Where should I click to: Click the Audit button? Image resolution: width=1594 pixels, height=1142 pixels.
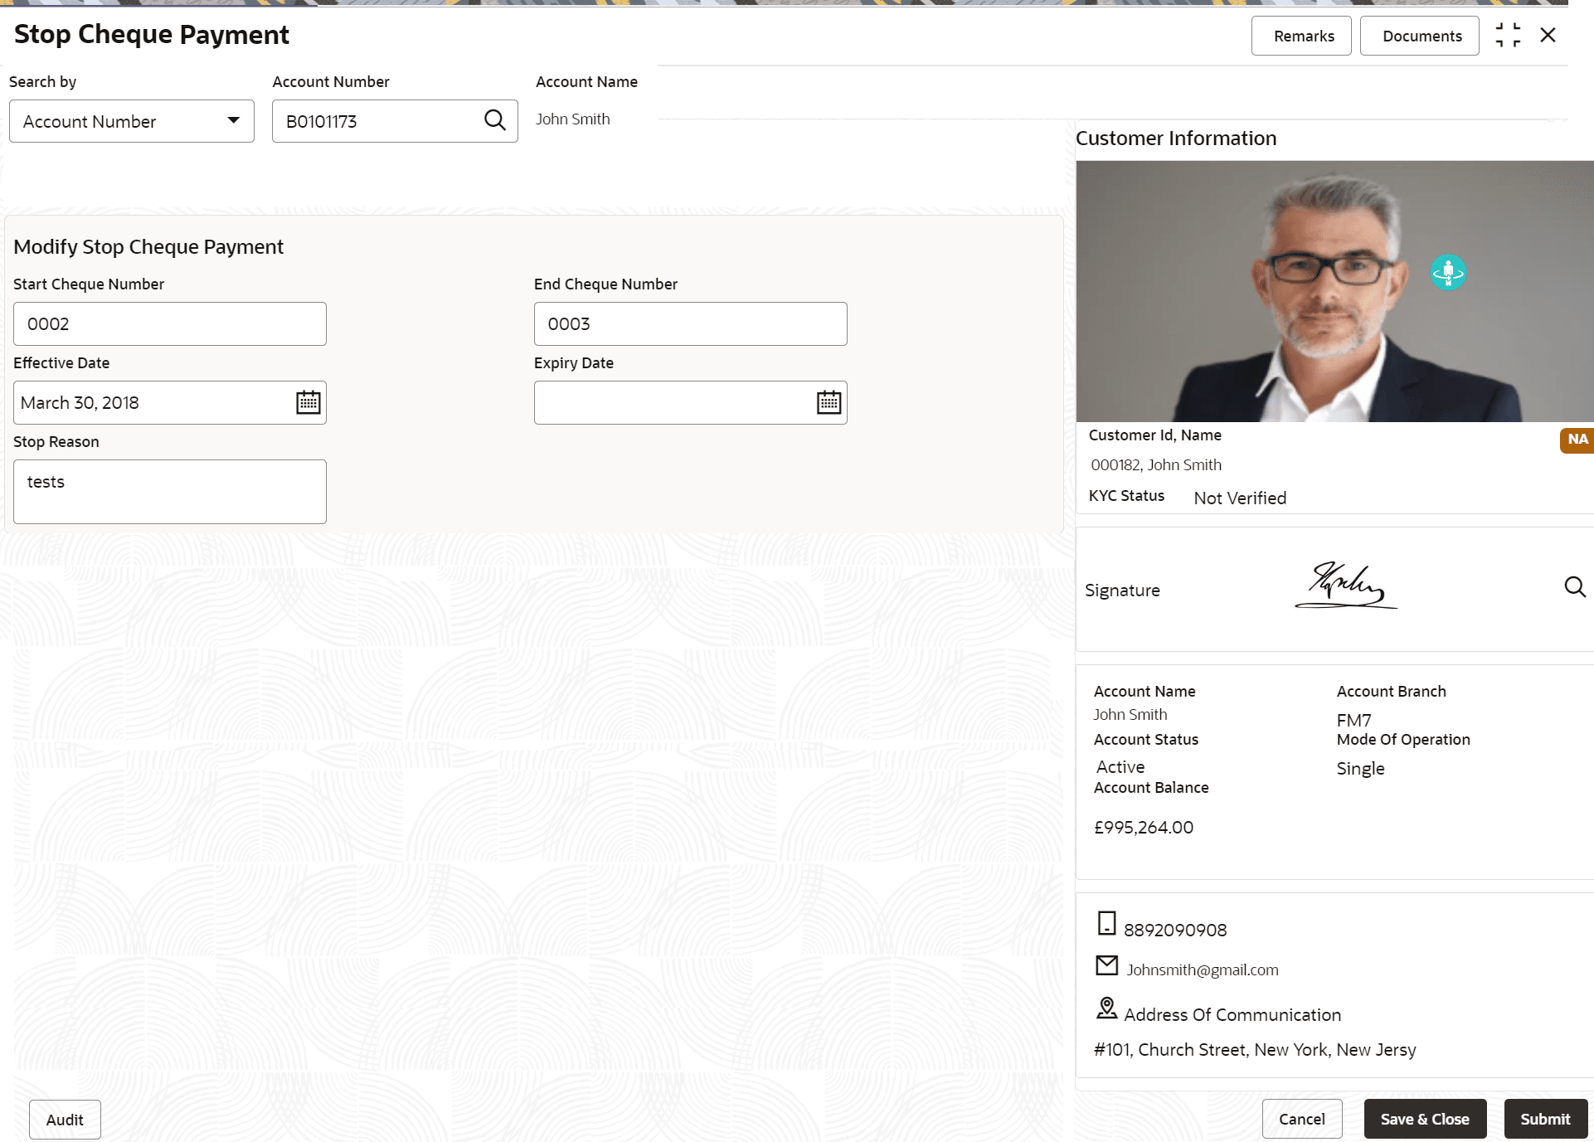65,1119
